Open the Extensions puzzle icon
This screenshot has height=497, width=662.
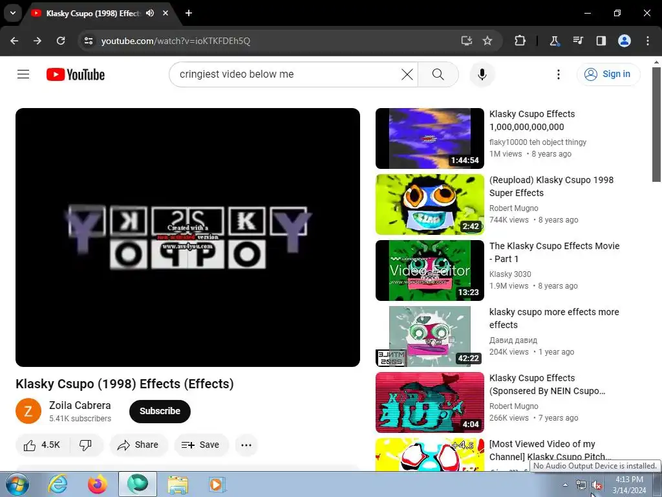click(x=520, y=41)
